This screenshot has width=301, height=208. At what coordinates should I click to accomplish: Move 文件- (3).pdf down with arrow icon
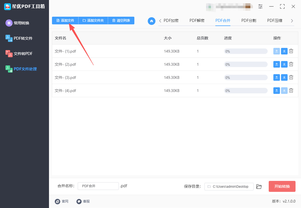(284, 77)
